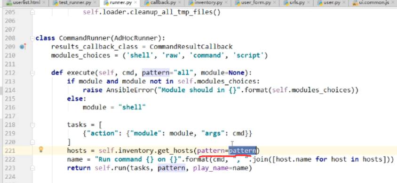This screenshot has width=397, height=183.
Task: Switch to the user_form.py tab
Action: point(256,3)
